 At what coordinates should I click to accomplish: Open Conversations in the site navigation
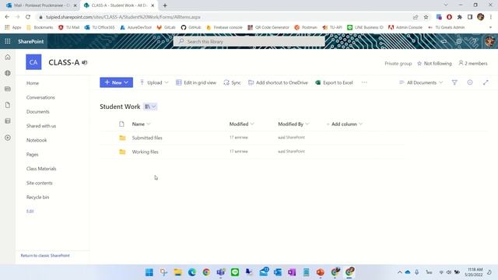(40, 97)
